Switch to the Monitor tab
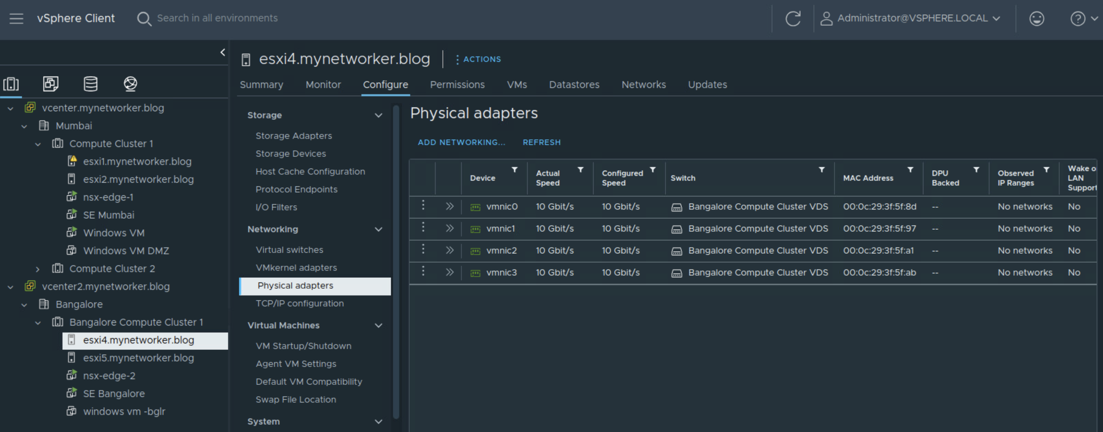 click(323, 84)
